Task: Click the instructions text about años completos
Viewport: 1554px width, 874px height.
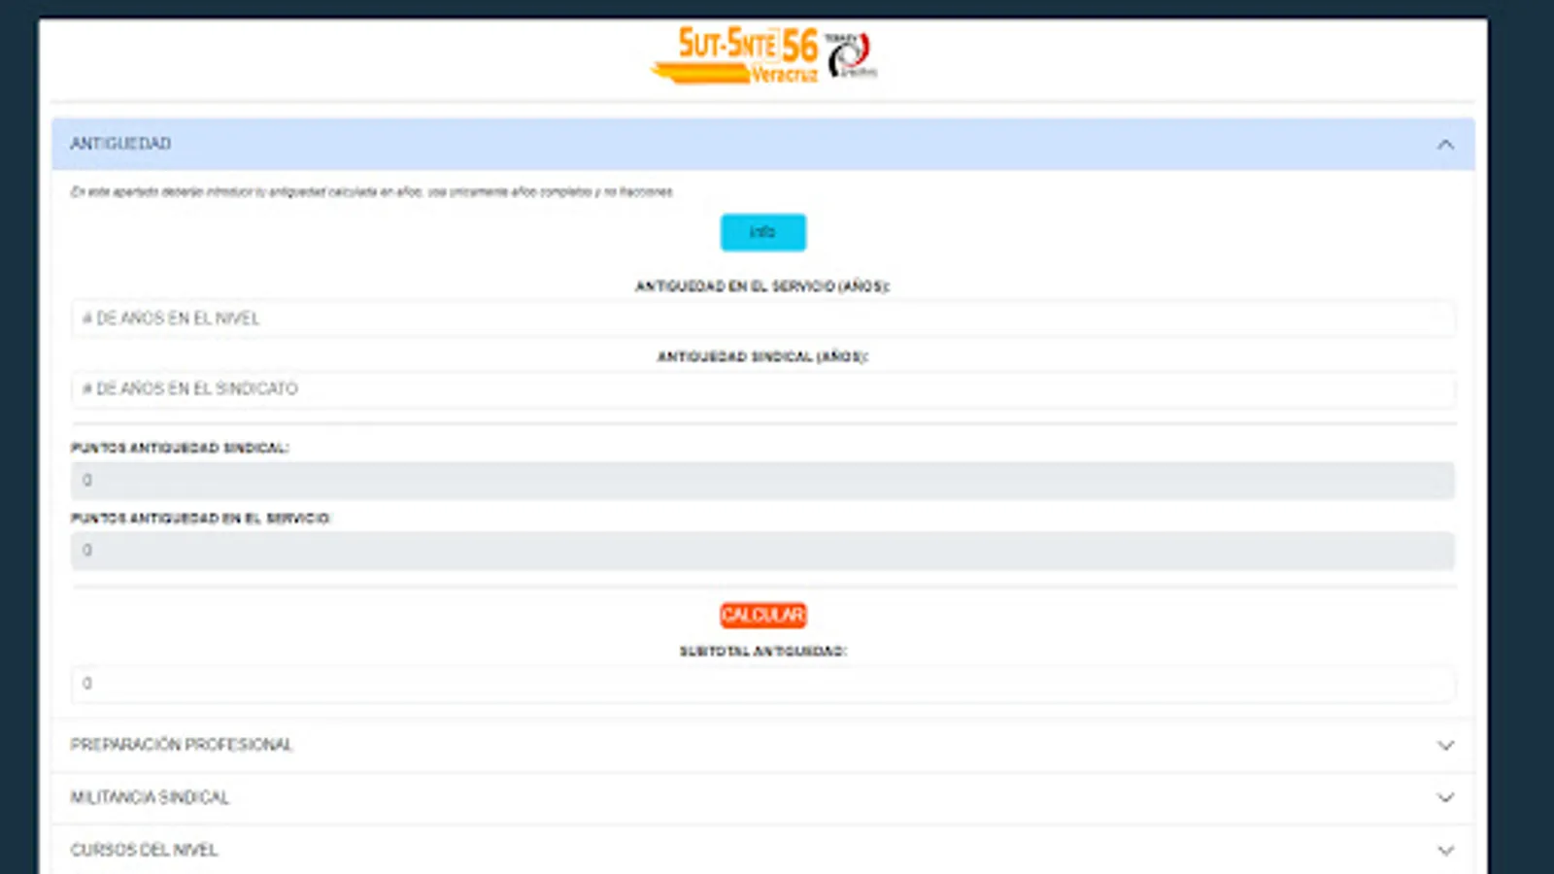Action: click(374, 191)
